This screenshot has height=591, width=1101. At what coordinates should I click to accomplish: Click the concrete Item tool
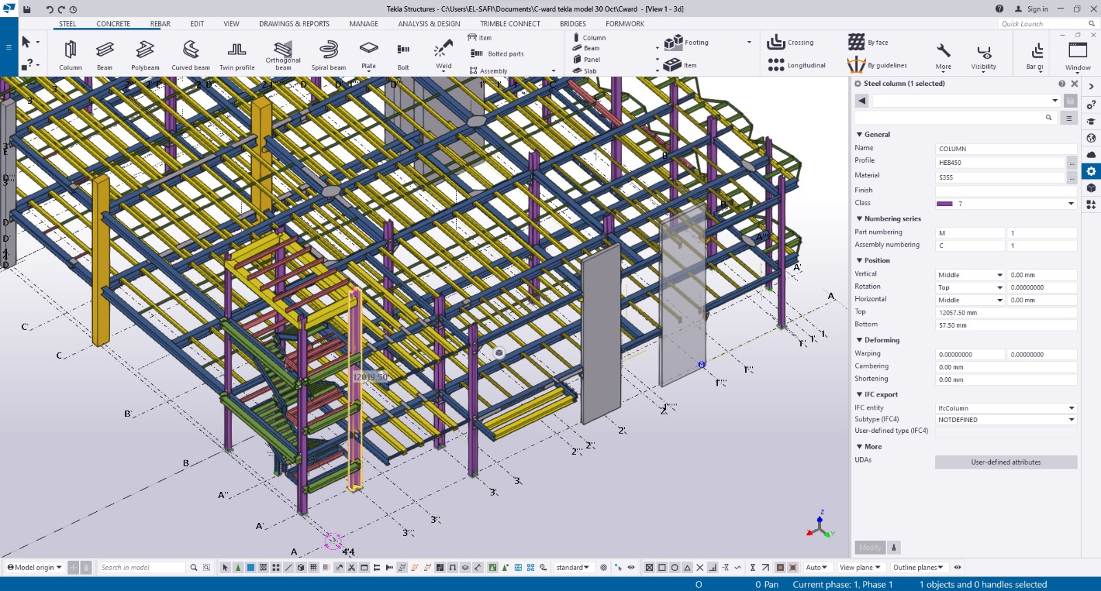tap(681, 65)
